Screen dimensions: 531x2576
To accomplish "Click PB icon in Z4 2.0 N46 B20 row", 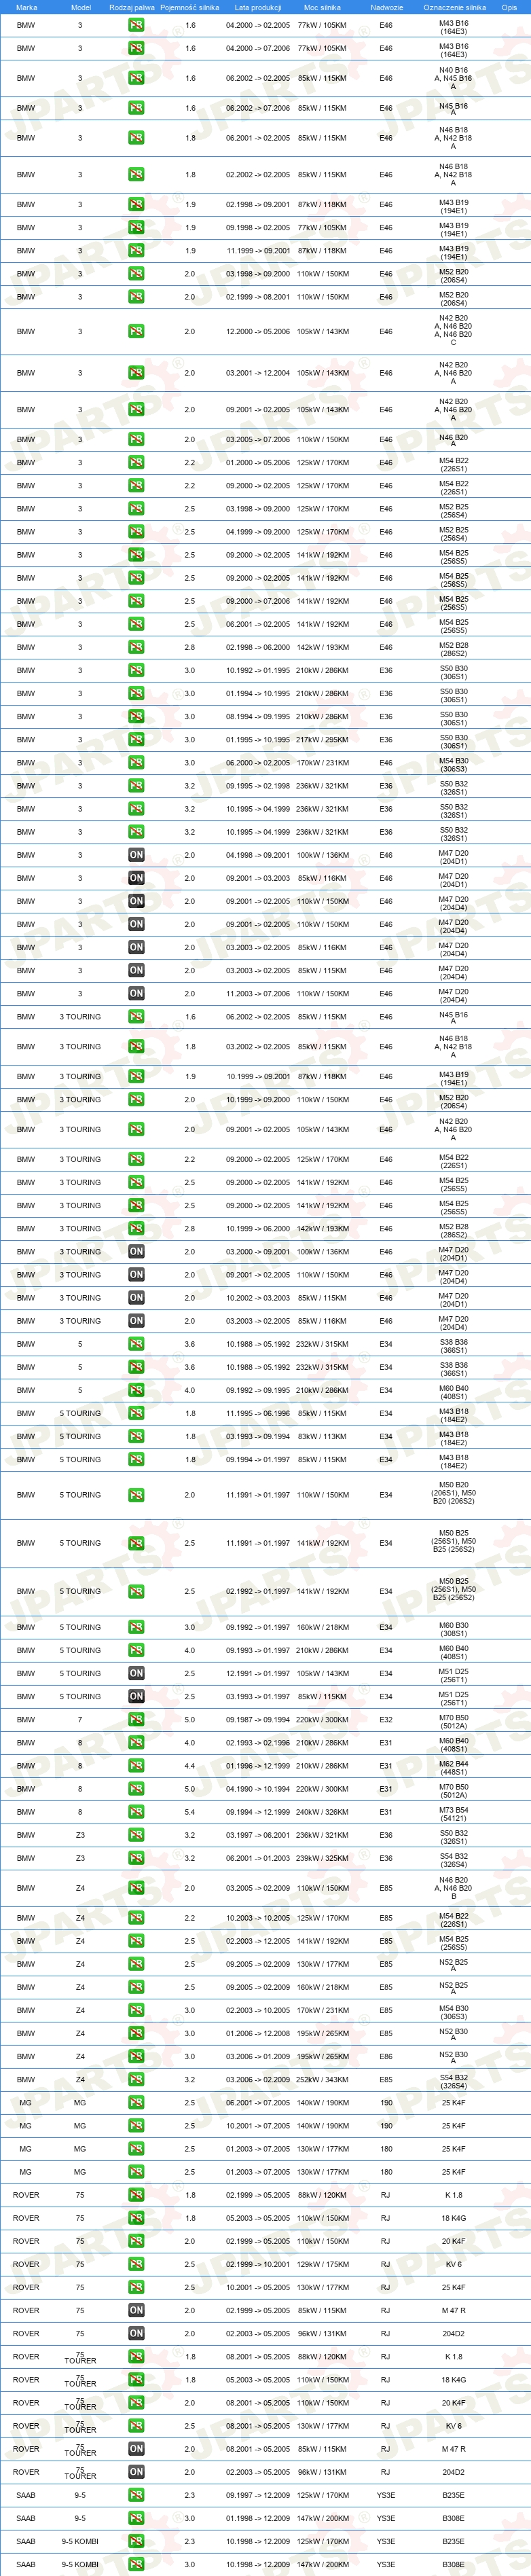I will coord(136,1888).
